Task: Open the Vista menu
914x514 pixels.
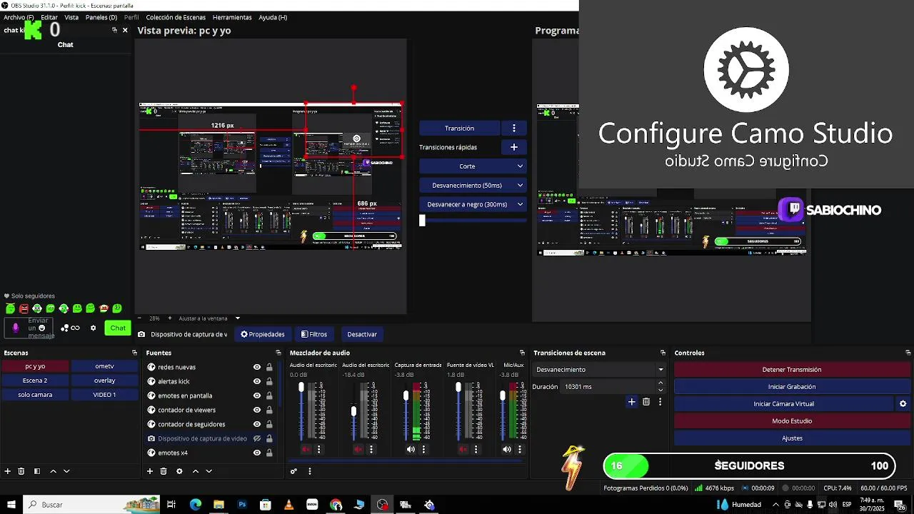Action: pos(71,17)
